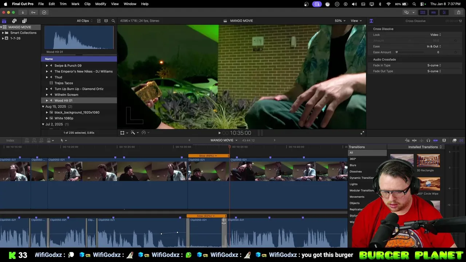
Task: Open the Look Video dropdown
Action: pos(435,35)
